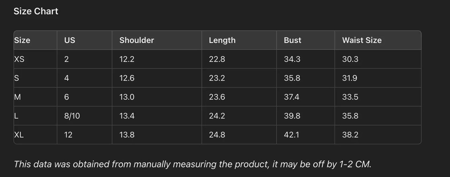Click the Waist Size column header
This screenshot has width=450, height=177.
[362, 40]
